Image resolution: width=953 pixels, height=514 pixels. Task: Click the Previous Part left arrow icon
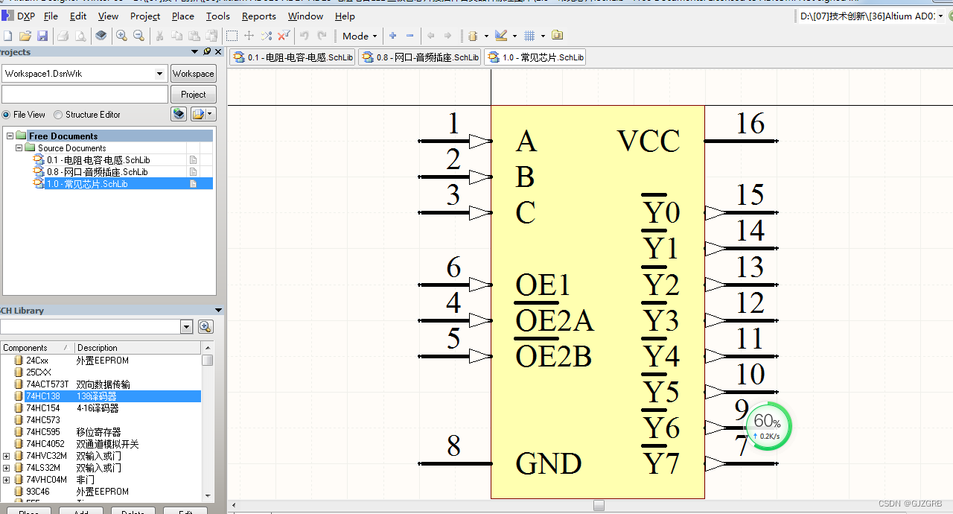coord(430,36)
